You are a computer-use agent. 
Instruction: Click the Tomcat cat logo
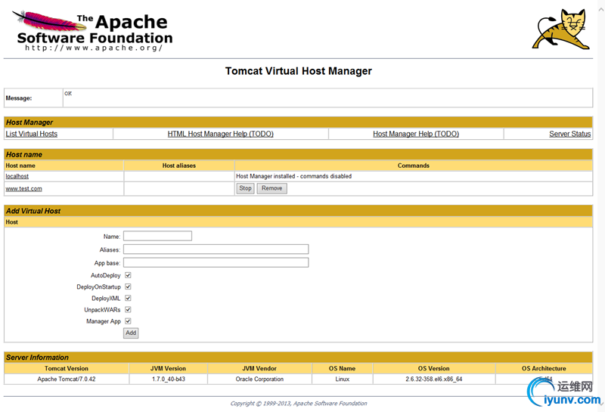[x=560, y=29]
